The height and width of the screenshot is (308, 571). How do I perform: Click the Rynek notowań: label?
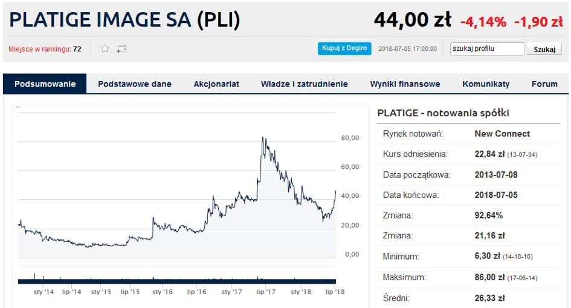(x=413, y=134)
